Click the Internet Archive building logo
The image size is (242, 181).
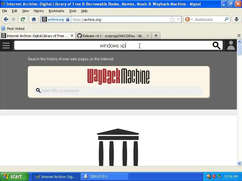118,147
